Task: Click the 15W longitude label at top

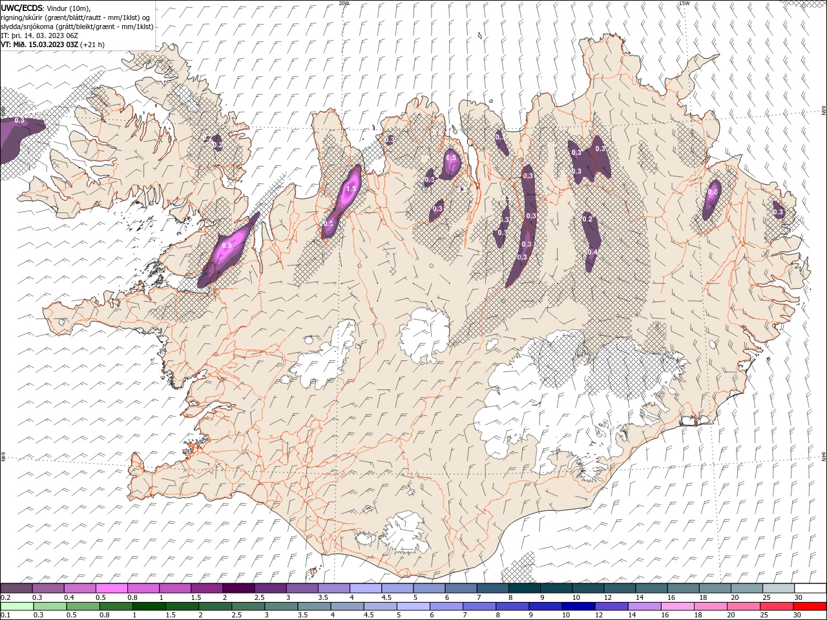Action: [684, 3]
